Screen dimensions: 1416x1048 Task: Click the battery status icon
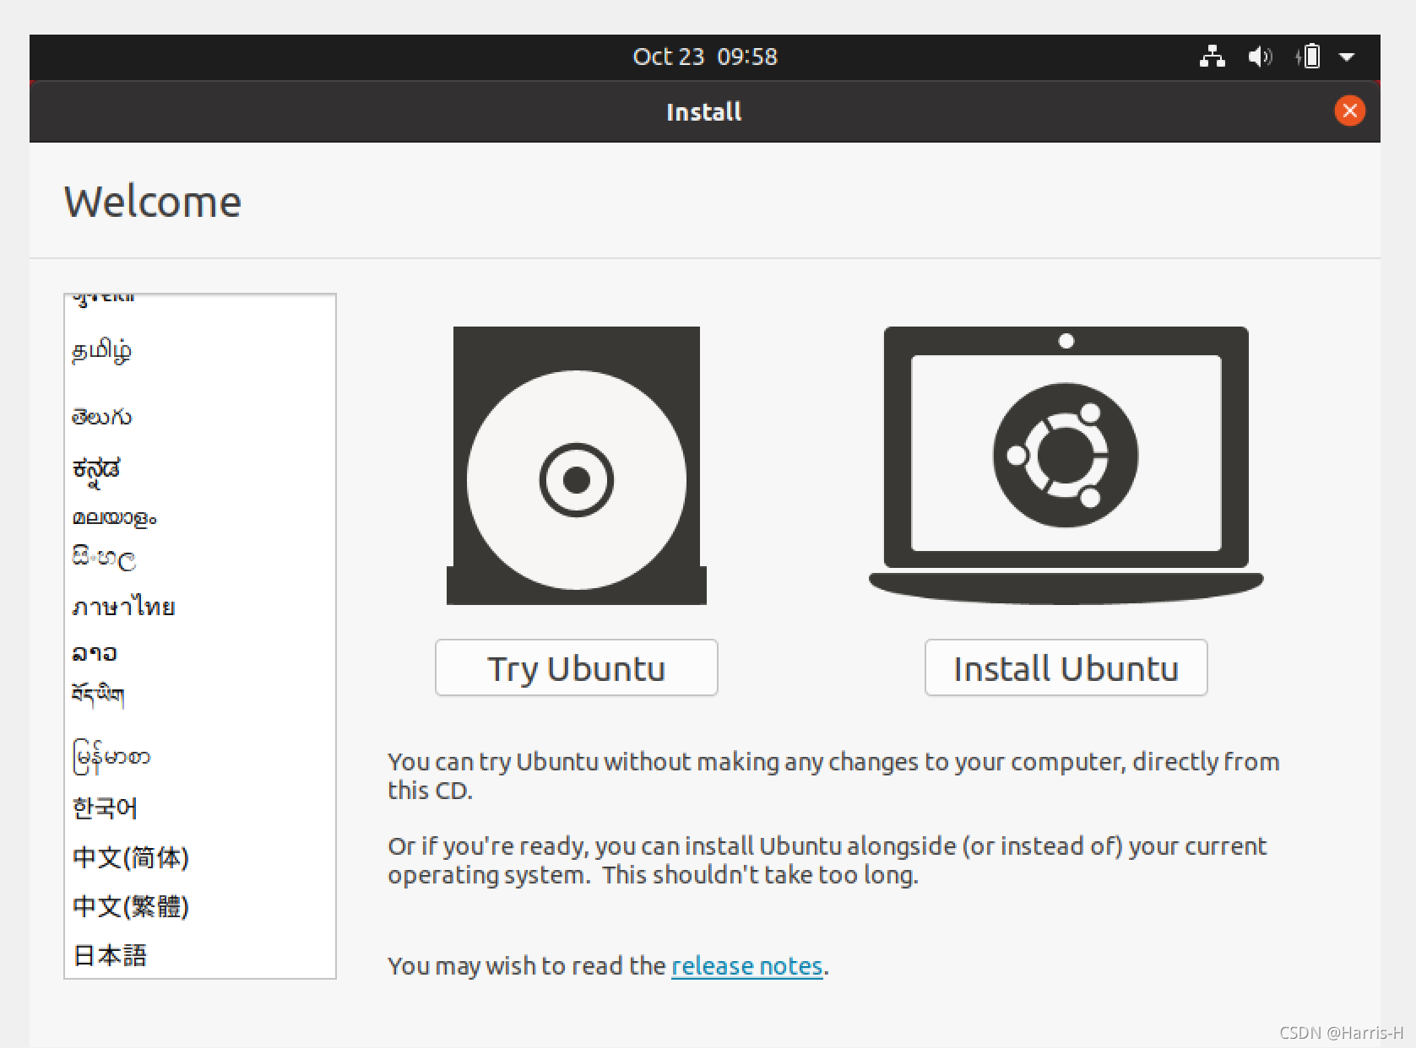[1308, 57]
